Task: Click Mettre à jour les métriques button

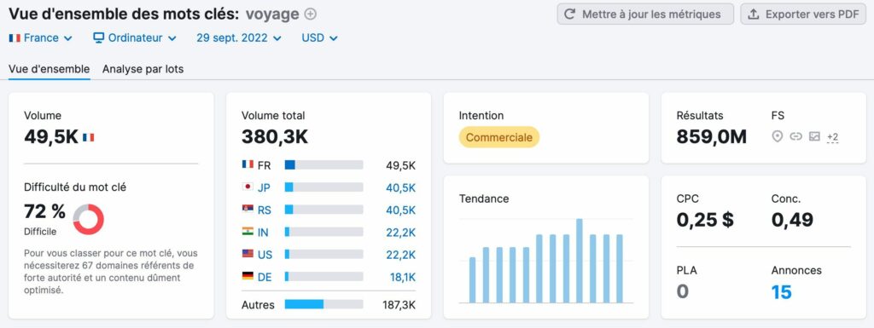Action: click(x=645, y=14)
